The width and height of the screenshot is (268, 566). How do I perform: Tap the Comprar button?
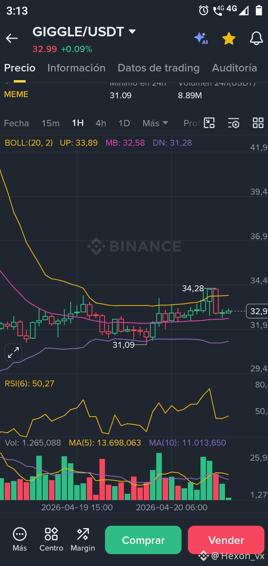pyautogui.click(x=143, y=540)
